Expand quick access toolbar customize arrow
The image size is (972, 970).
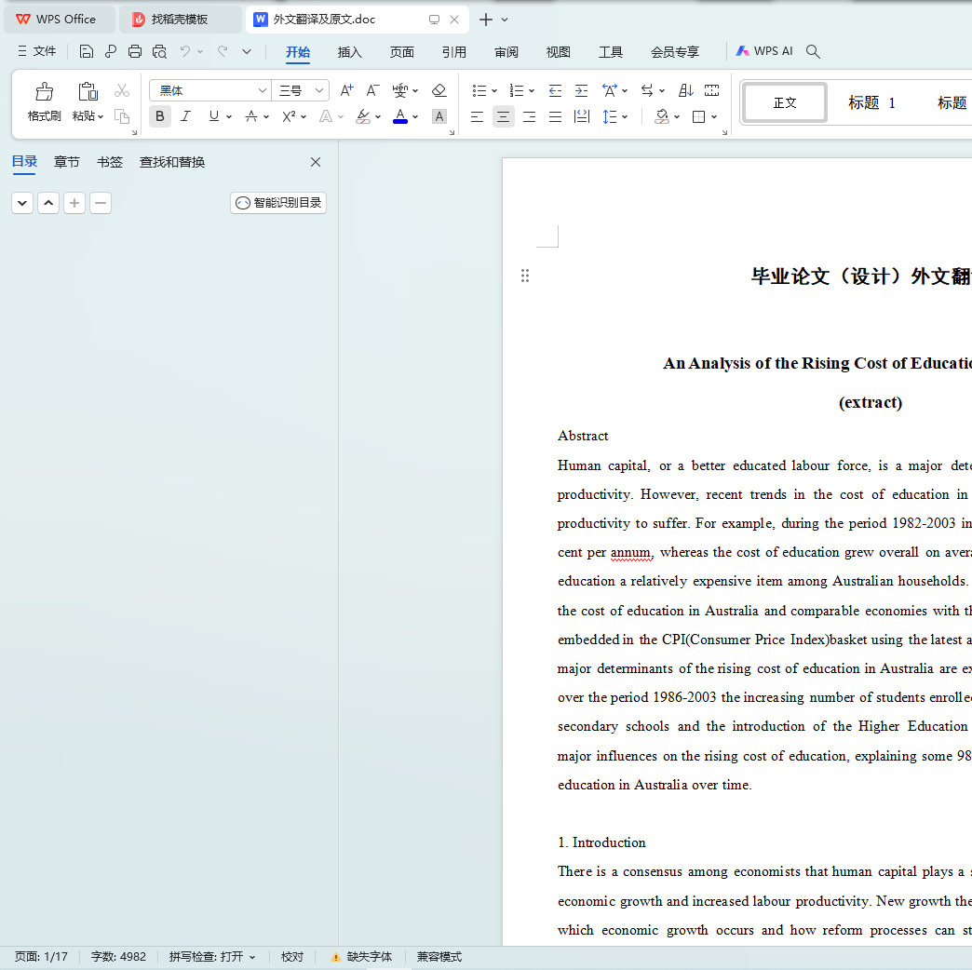click(x=247, y=51)
